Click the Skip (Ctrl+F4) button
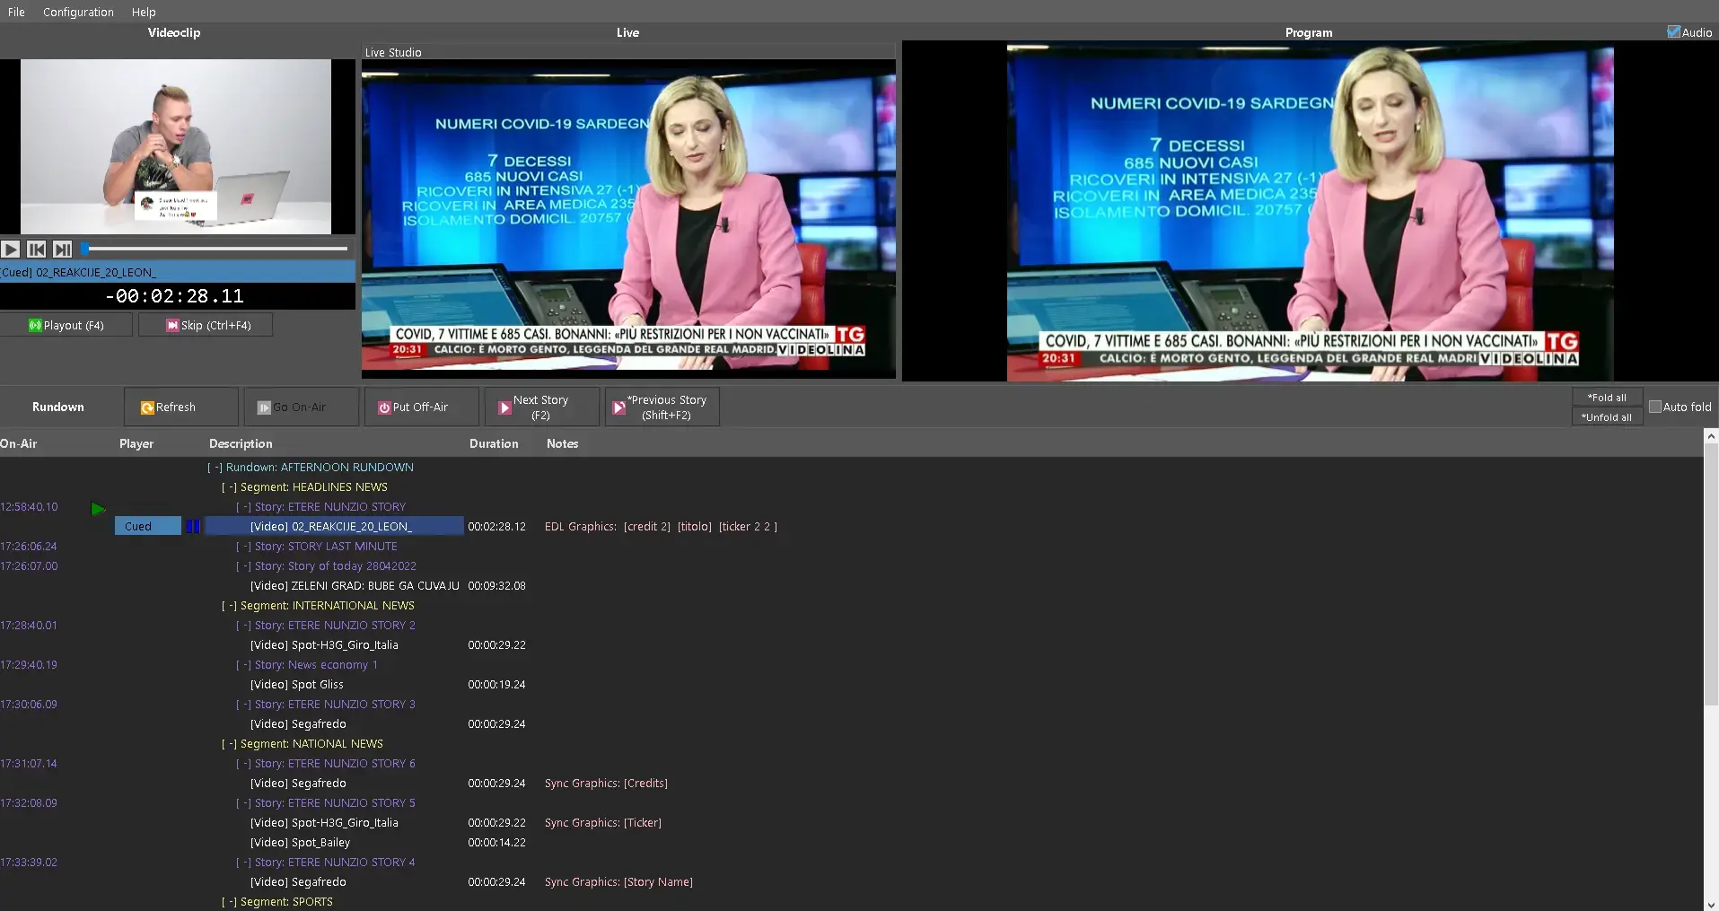The height and width of the screenshot is (911, 1719). point(206,325)
